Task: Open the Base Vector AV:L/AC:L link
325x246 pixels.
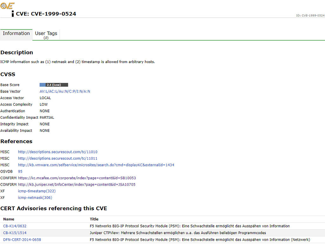Action: (x=65, y=91)
